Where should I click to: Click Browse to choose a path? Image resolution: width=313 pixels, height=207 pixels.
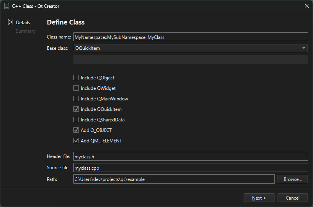[292, 179]
